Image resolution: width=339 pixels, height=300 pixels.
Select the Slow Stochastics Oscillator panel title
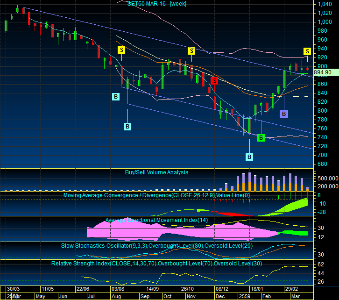(157, 246)
